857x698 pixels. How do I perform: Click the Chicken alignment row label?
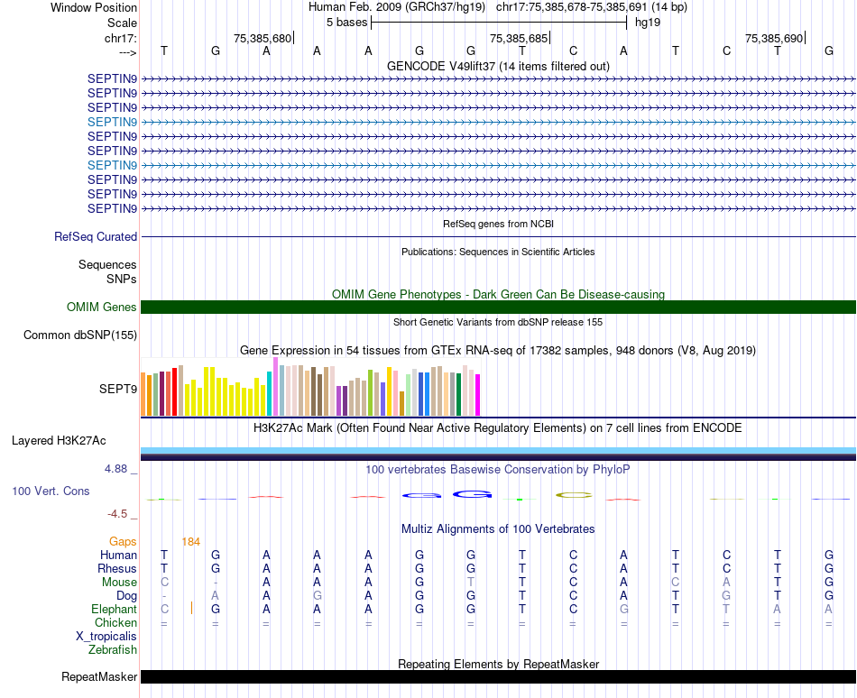(x=115, y=622)
